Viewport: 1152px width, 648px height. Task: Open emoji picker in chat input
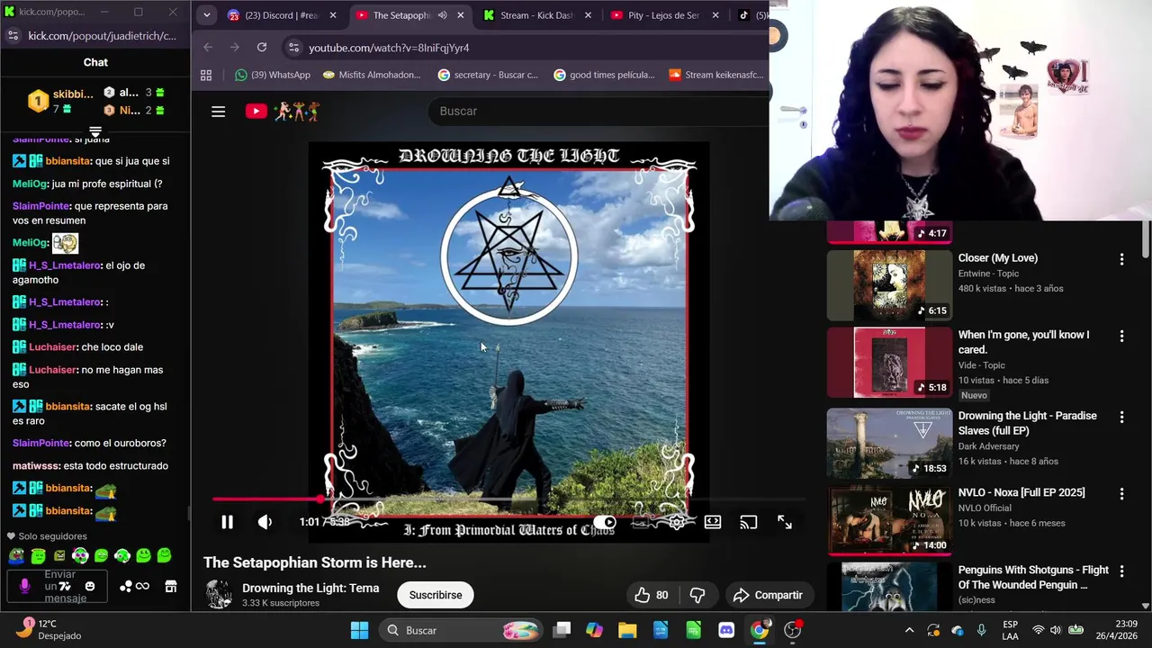tap(90, 586)
